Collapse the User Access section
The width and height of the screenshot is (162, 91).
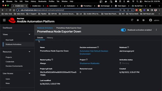click(x=29, y=73)
